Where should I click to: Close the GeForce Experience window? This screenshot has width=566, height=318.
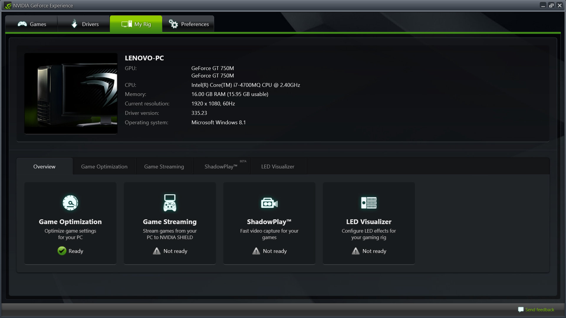(x=560, y=6)
